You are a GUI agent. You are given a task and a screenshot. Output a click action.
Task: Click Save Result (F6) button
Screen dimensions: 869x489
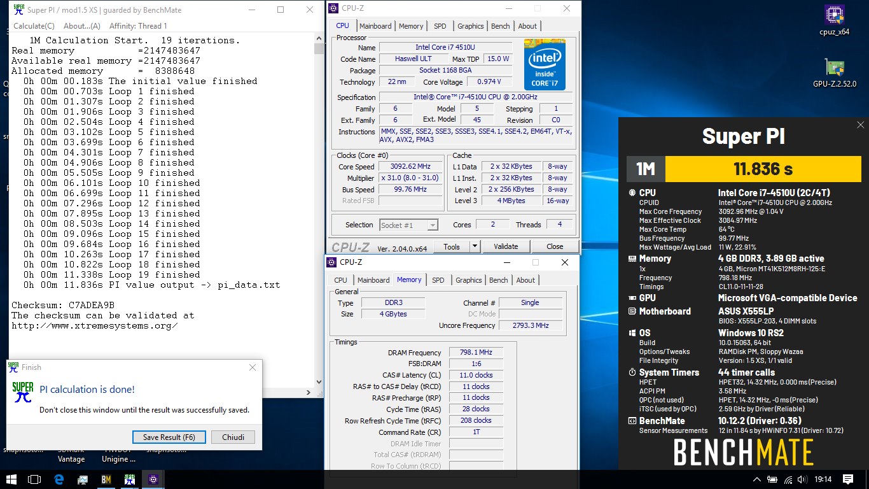[x=169, y=437]
